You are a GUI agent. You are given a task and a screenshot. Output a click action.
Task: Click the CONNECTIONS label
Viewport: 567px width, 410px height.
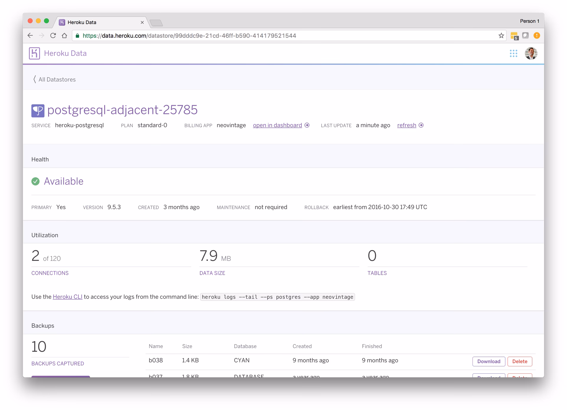point(50,273)
